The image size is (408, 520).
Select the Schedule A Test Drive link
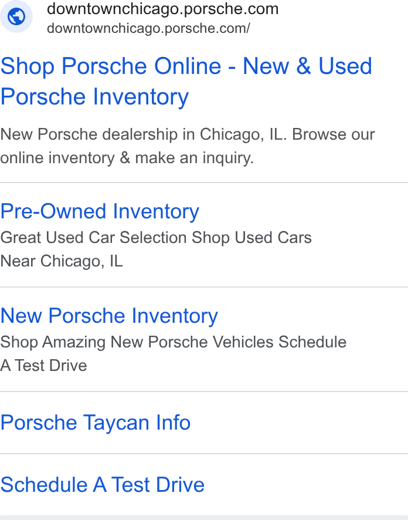pos(103,485)
